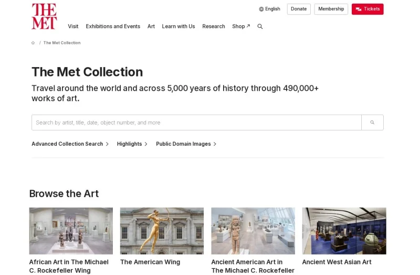Image resolution: width=420 pixels, height=275 pixels.
Task: Click African Art in The Michael C. Rockefeller Wing title
Action: click(x=69, y=266)
